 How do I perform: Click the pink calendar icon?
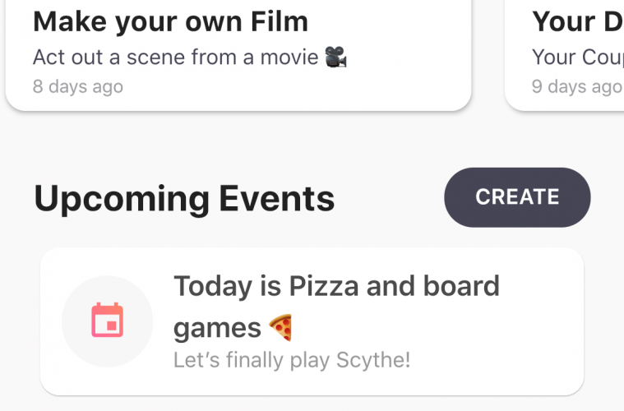pos(107,321)
